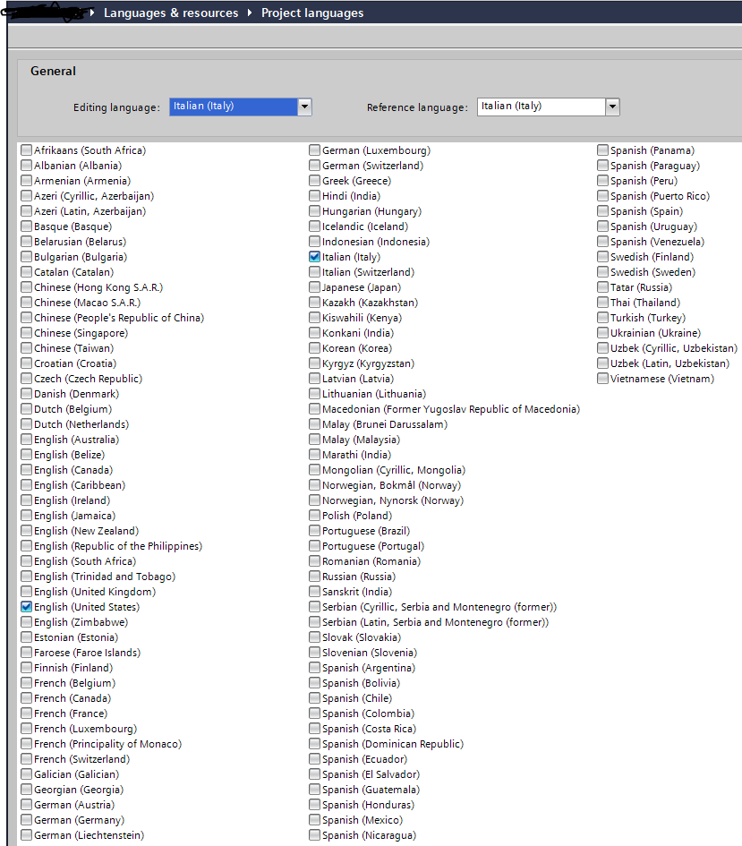
Task: Check the Swedish (Sweden) checkbox
Action: pyautogui.click(x=603, y=272)
